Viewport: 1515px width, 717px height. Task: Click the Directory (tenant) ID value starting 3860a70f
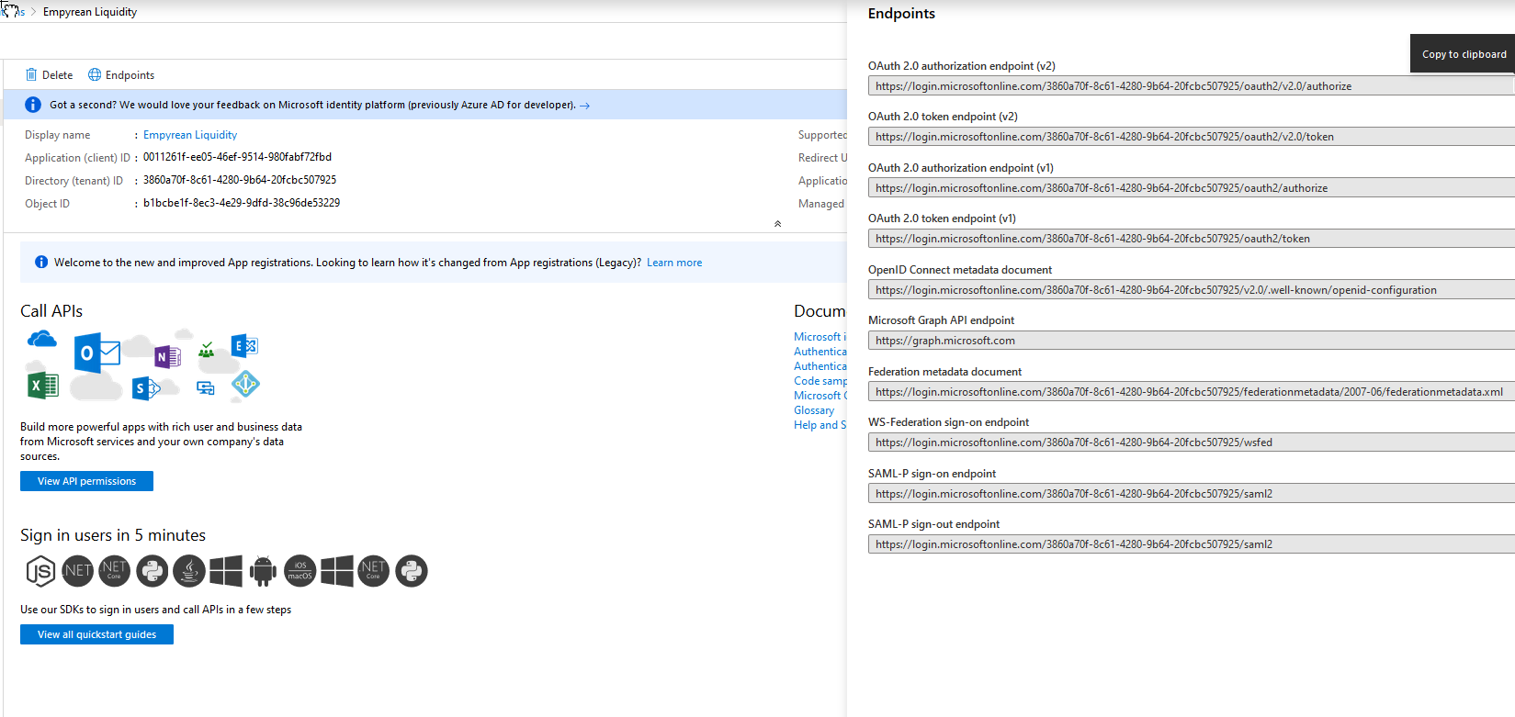tap(240, 180)
